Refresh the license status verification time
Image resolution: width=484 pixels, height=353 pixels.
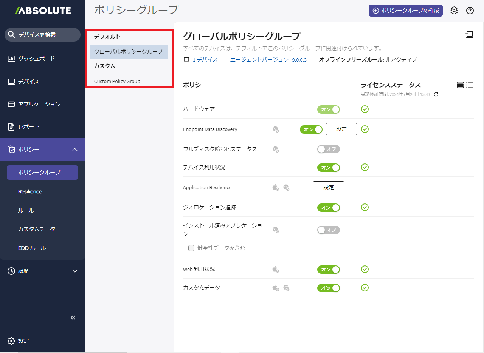(x=436, y=94)
